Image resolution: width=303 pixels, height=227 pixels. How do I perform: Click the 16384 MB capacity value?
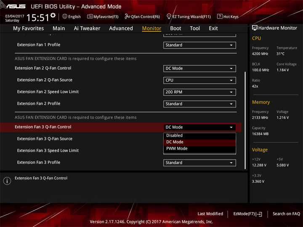pyautogui.click(x=260, y=134)
